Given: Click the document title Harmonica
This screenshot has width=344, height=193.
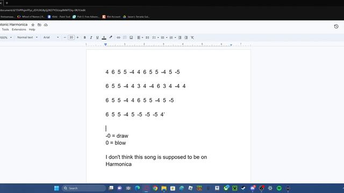Looking at the screenshot, I should [x=14, y=25].
